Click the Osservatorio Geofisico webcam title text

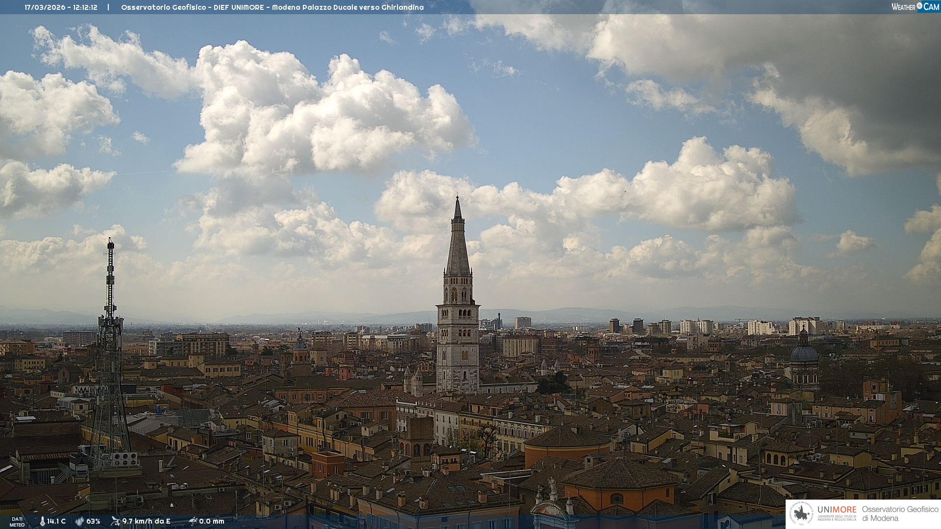click(272, 7)
